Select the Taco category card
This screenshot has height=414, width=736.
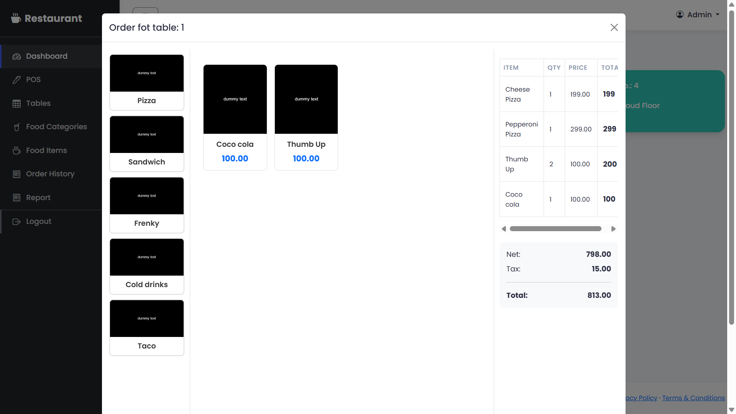(147, 328)
